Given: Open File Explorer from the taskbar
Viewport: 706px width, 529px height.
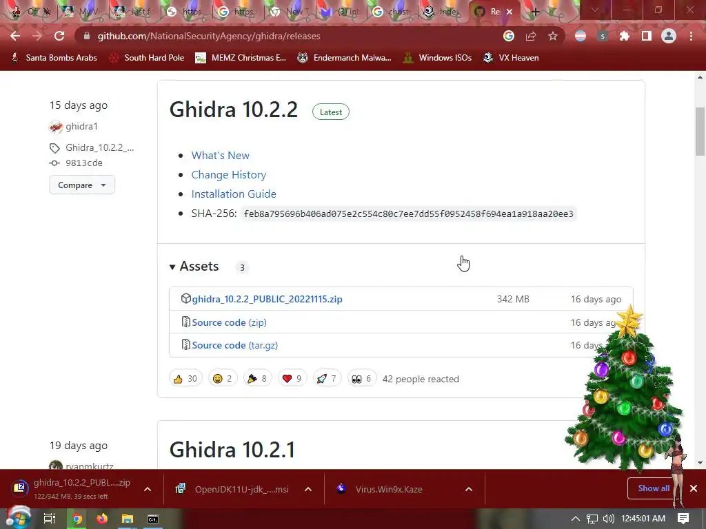Looking at the screenshot, I should point(128,519).
